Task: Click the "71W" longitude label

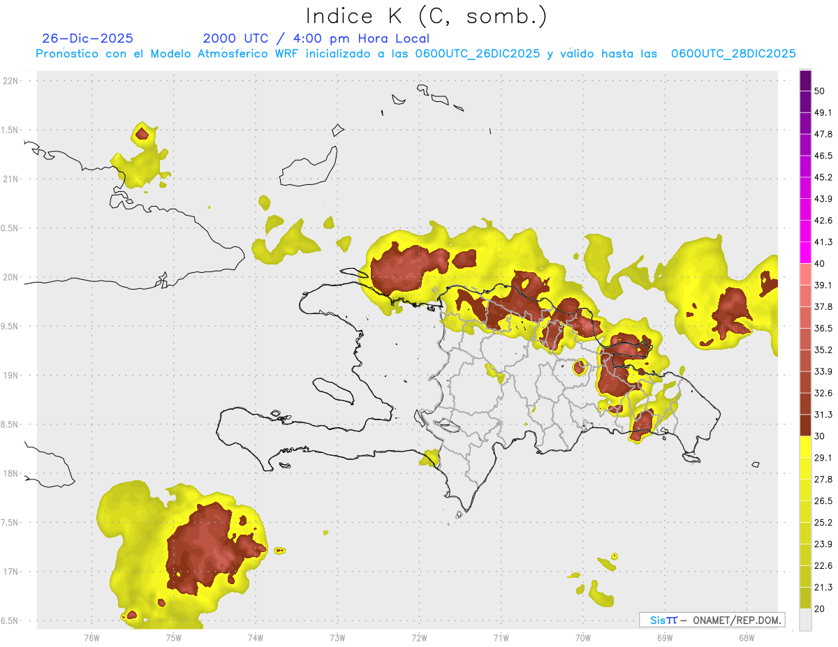Action: click(x=501, y=638)
